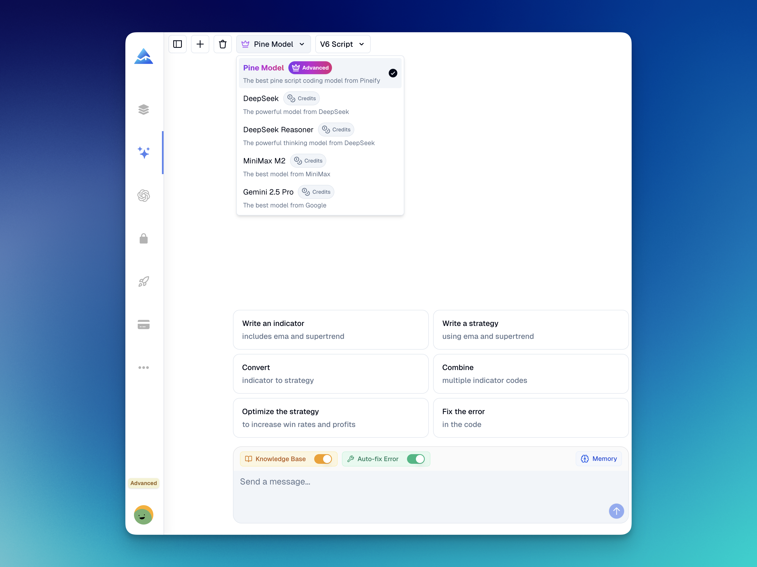Image resolution: width=757 pixels, height=567 pixels.
Task: Click the OpenAI icon in the sidebar
Action: coord(143,195)
